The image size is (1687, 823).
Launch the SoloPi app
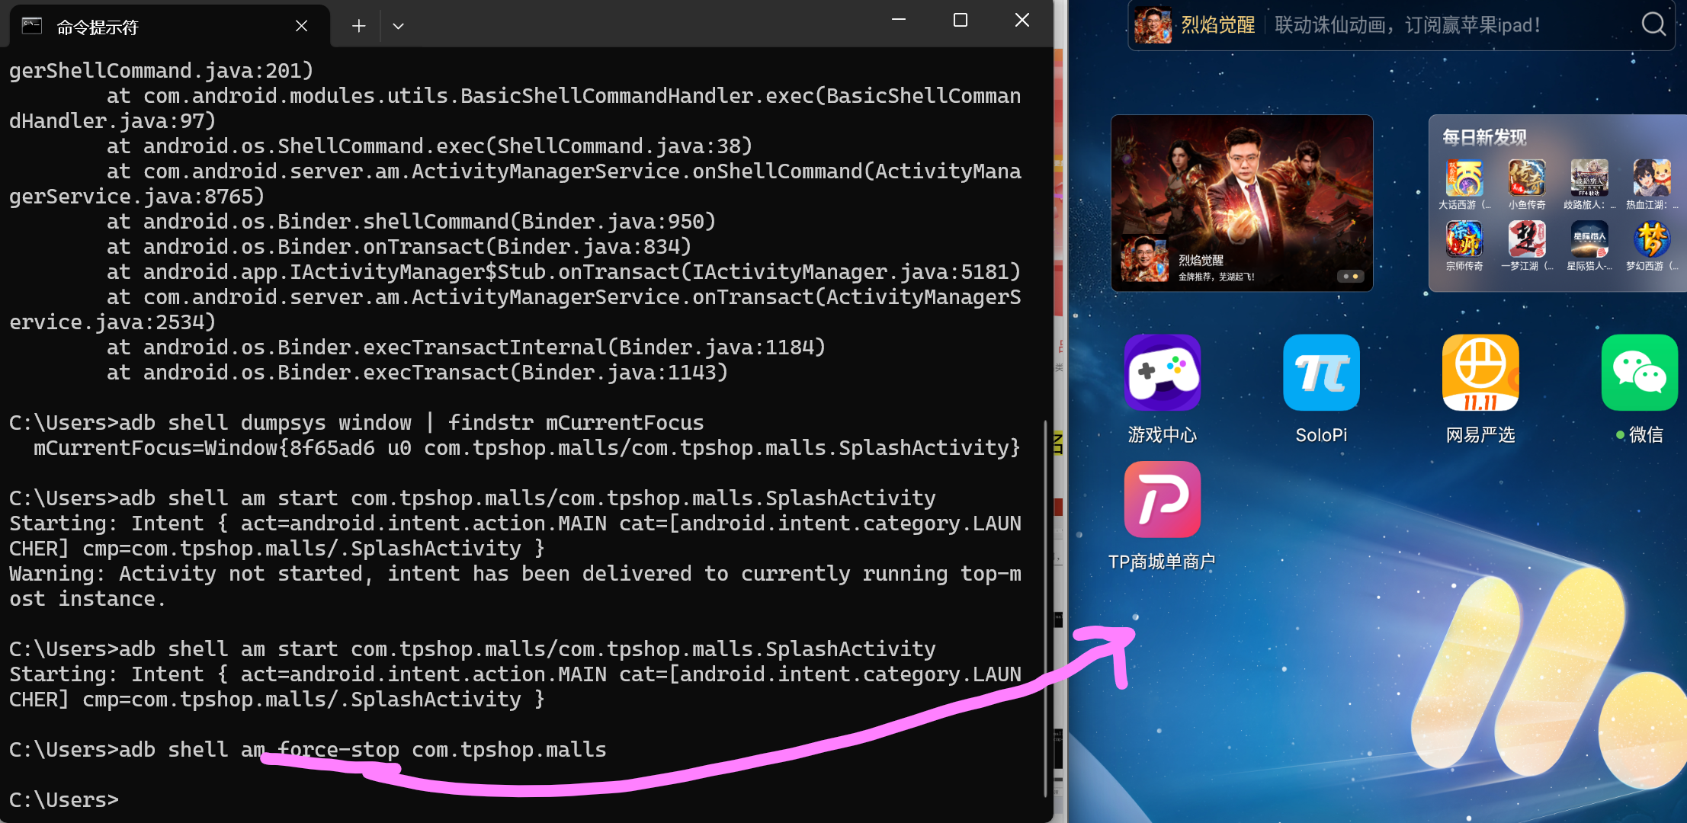pyautogui.click(x=1321, y=373)
